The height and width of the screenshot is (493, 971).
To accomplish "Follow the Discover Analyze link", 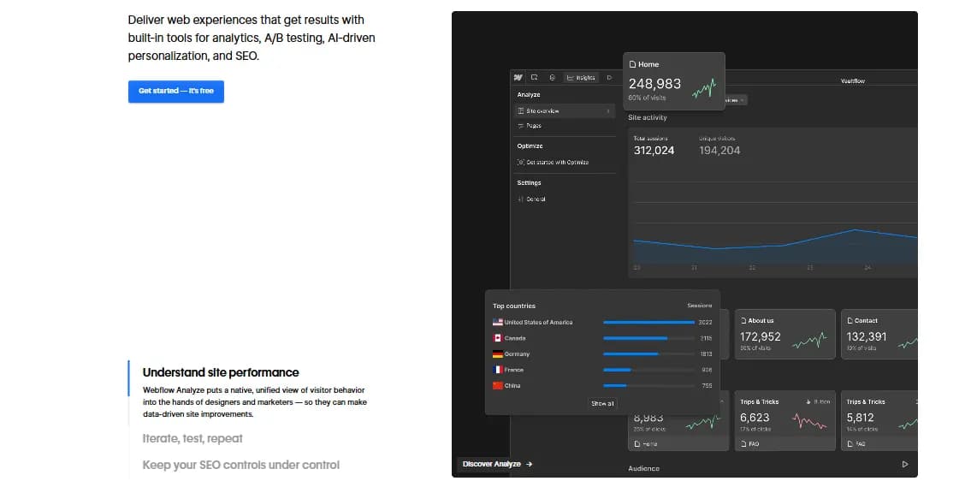I will pyautogui.click(x=497, y=464).
